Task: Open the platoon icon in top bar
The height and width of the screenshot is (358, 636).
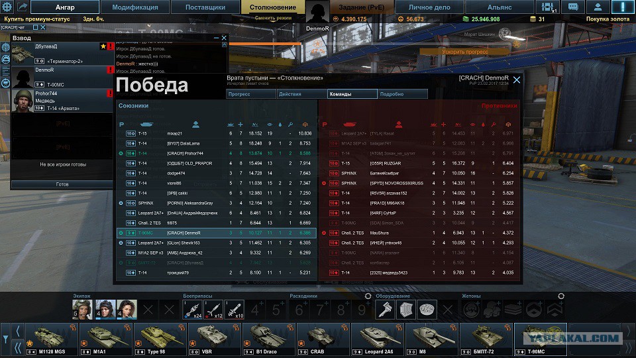Action: pyautogui.click(x=548, y=7)
